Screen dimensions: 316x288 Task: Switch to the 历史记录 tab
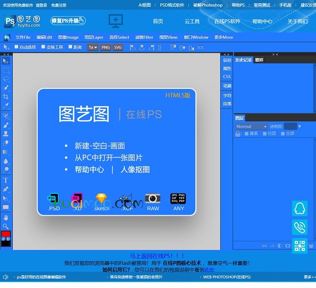click(x=243, y=60)
